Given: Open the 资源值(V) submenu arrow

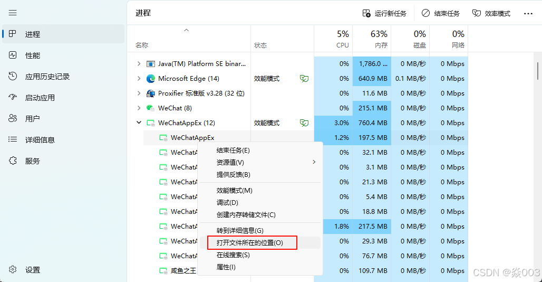Looking at the screenshot, I should (314, 162).
